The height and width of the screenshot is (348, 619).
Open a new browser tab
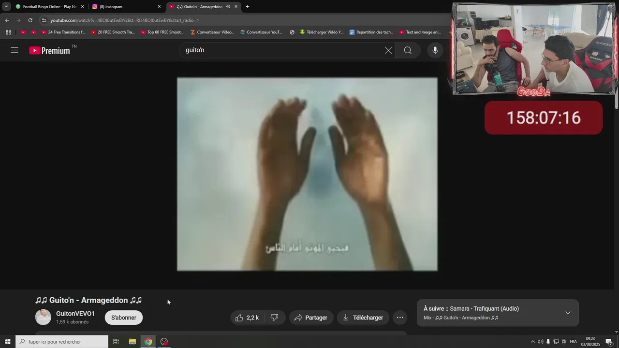click(x=248, y=7)
